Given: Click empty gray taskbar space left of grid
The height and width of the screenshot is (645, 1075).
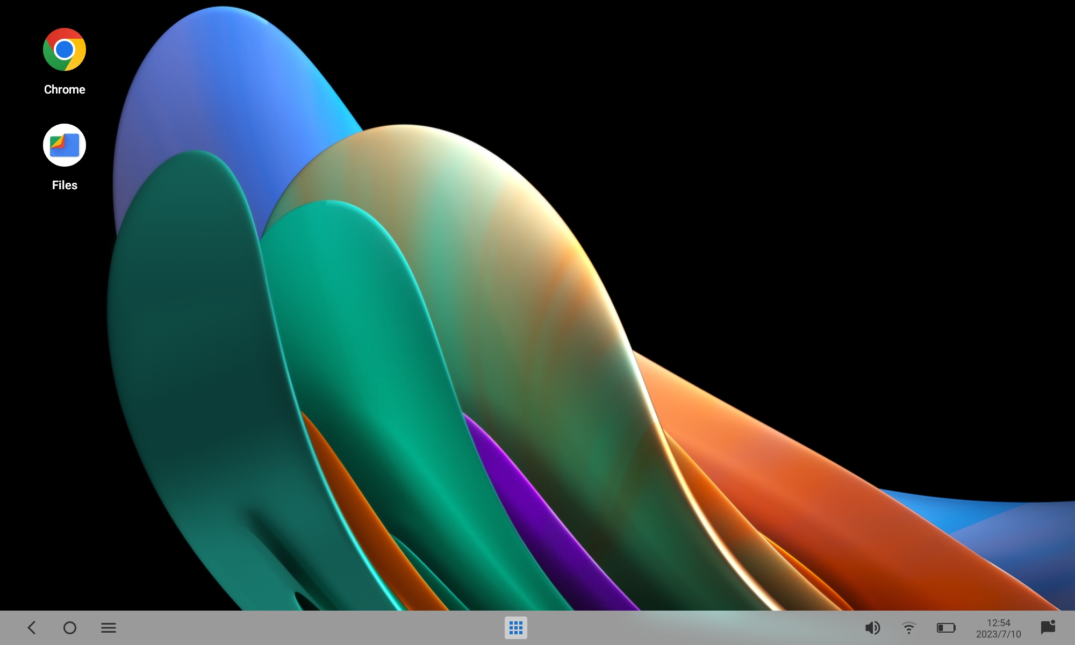Looking at the screenshot, I should [322, 628].
